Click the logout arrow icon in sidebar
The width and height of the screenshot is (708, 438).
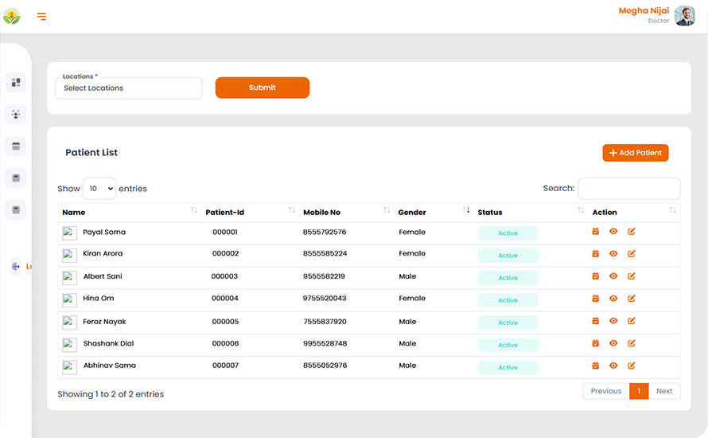(x=16, y=267)
